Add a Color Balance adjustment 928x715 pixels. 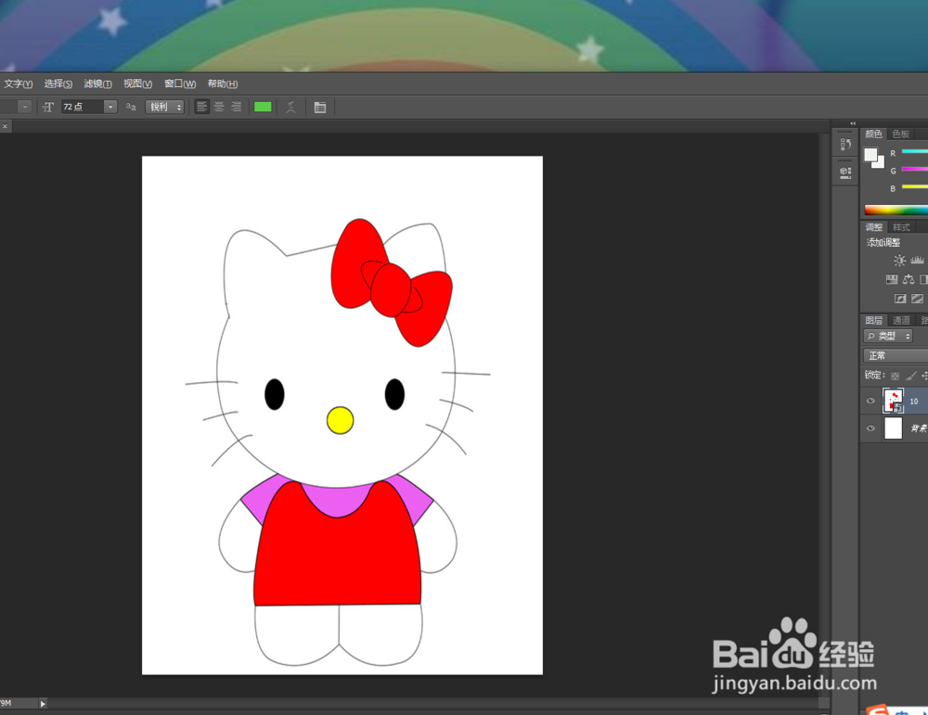pyautogui.click(x=909, y=280)
